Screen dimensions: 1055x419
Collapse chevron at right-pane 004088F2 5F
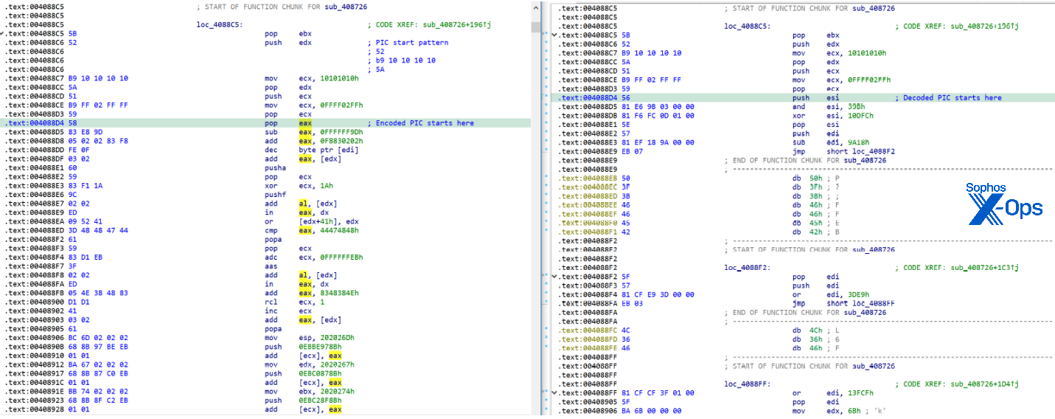(555, 277)
